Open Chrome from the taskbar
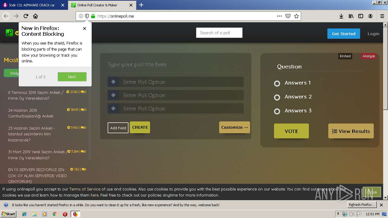This screenshot has width=388, height=218. (55, 214)
